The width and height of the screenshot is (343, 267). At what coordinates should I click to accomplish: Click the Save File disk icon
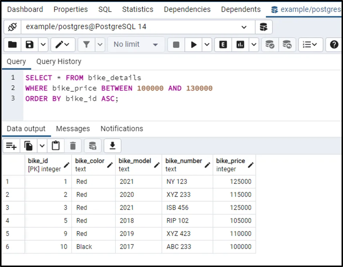point(30,45)
